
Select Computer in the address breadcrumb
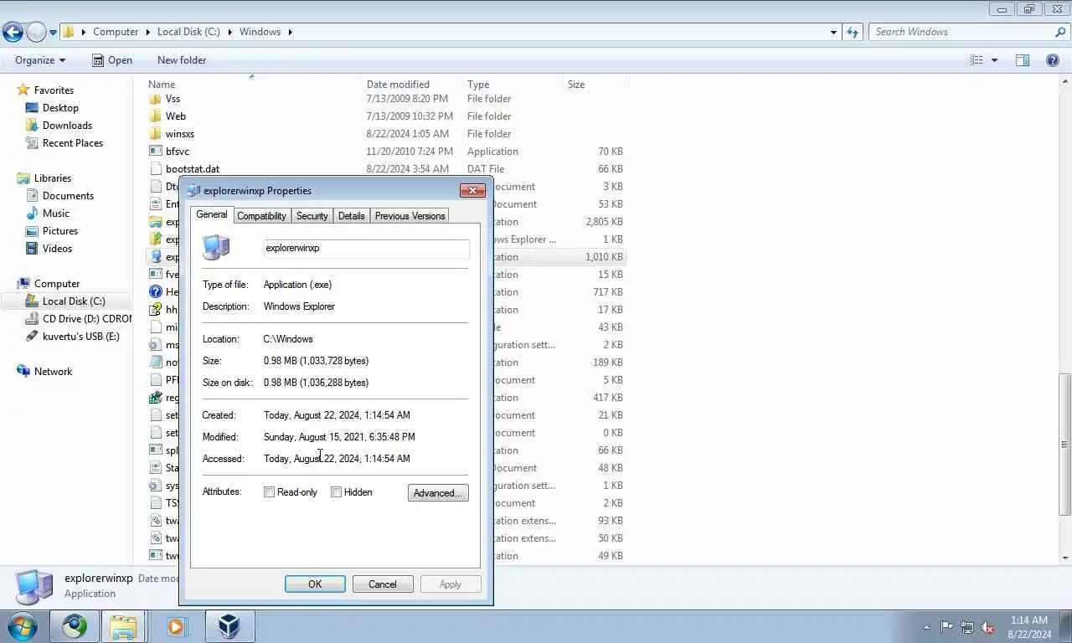pyautogui.click(x=116, y=32)
